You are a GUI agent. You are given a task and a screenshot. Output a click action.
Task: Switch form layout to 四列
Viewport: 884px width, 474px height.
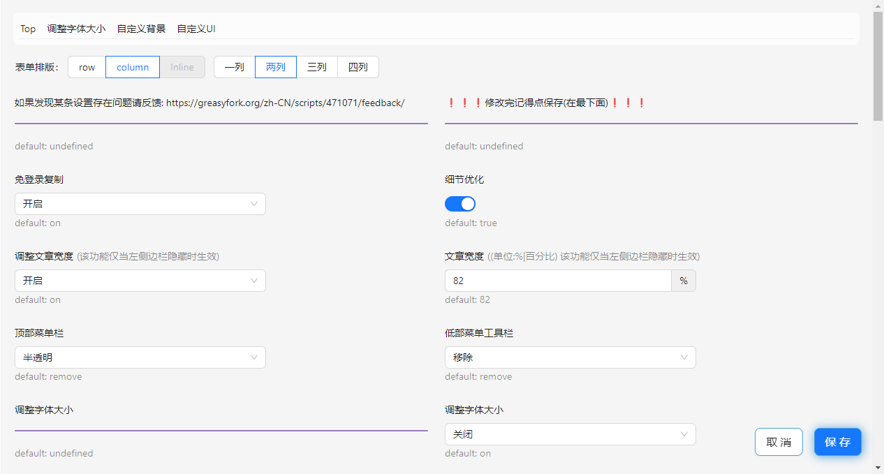click(358, 66)
